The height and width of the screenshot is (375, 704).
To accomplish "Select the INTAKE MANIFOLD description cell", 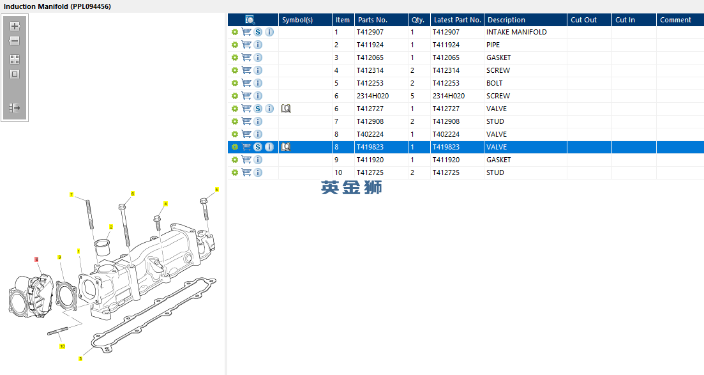I will (525, 32).
